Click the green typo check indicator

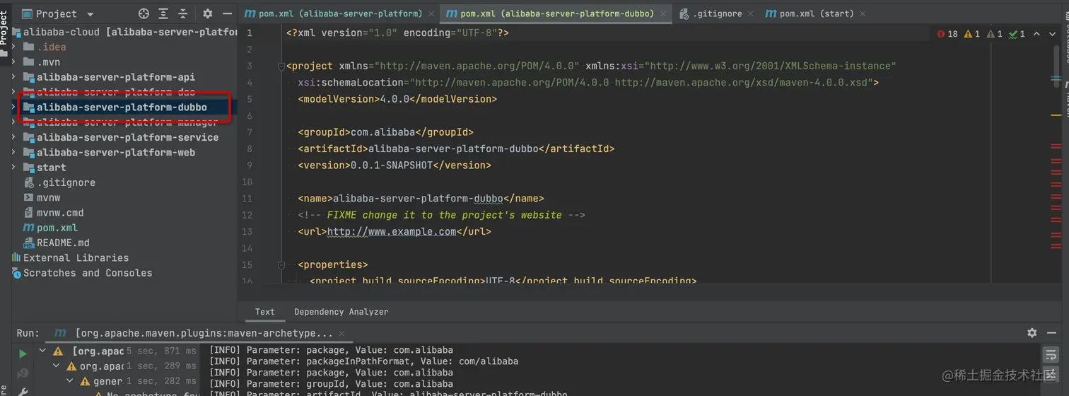(1018, 34)
